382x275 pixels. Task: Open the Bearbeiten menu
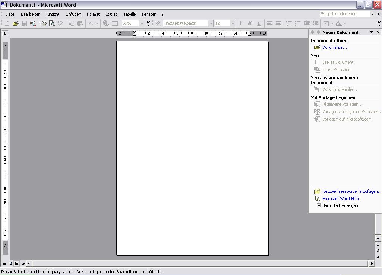pos(31,14)
